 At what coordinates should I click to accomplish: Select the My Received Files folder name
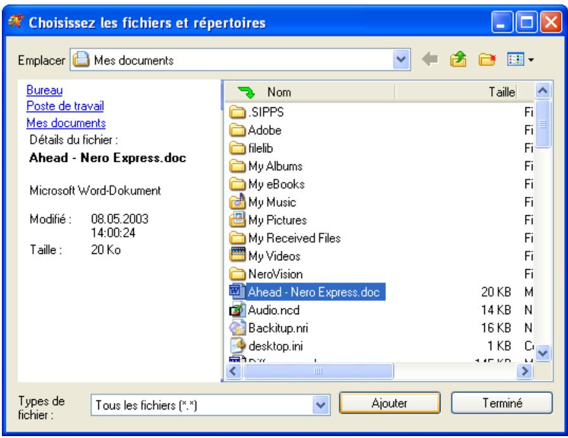click(294, 238)
